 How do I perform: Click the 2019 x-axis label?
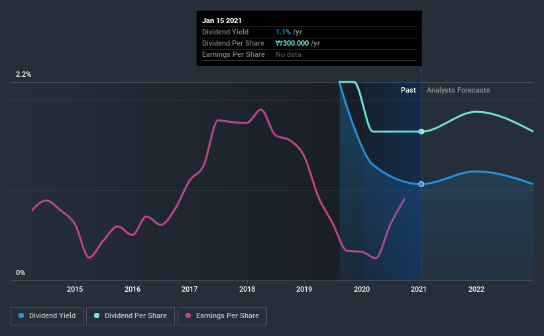(x=304, y=289)
